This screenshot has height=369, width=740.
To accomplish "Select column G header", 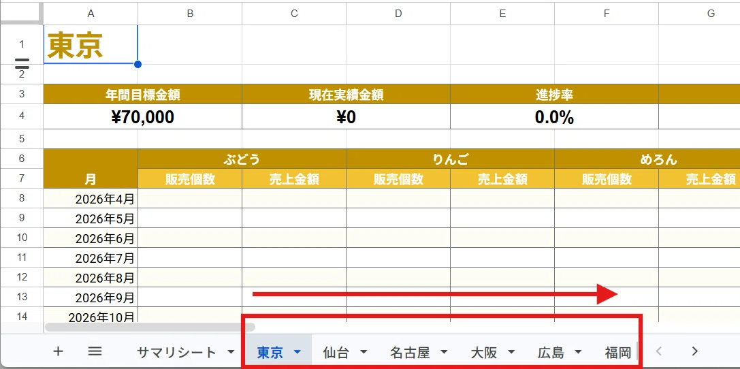I will tap(699, 14).
